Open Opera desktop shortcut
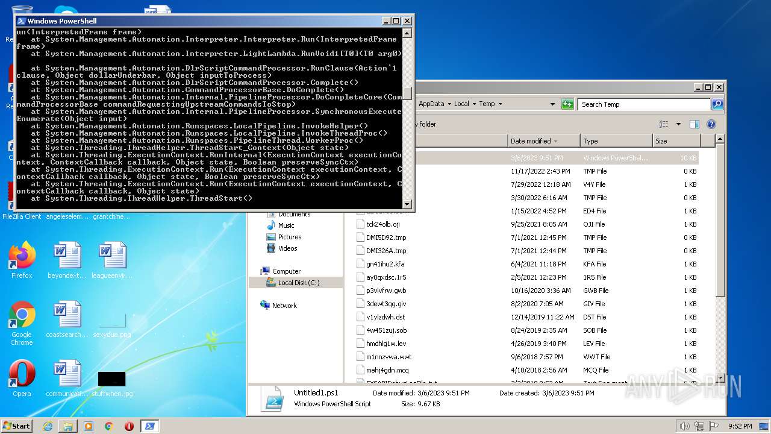The height and width of the screenshot is (434, 771). point(22,379)
